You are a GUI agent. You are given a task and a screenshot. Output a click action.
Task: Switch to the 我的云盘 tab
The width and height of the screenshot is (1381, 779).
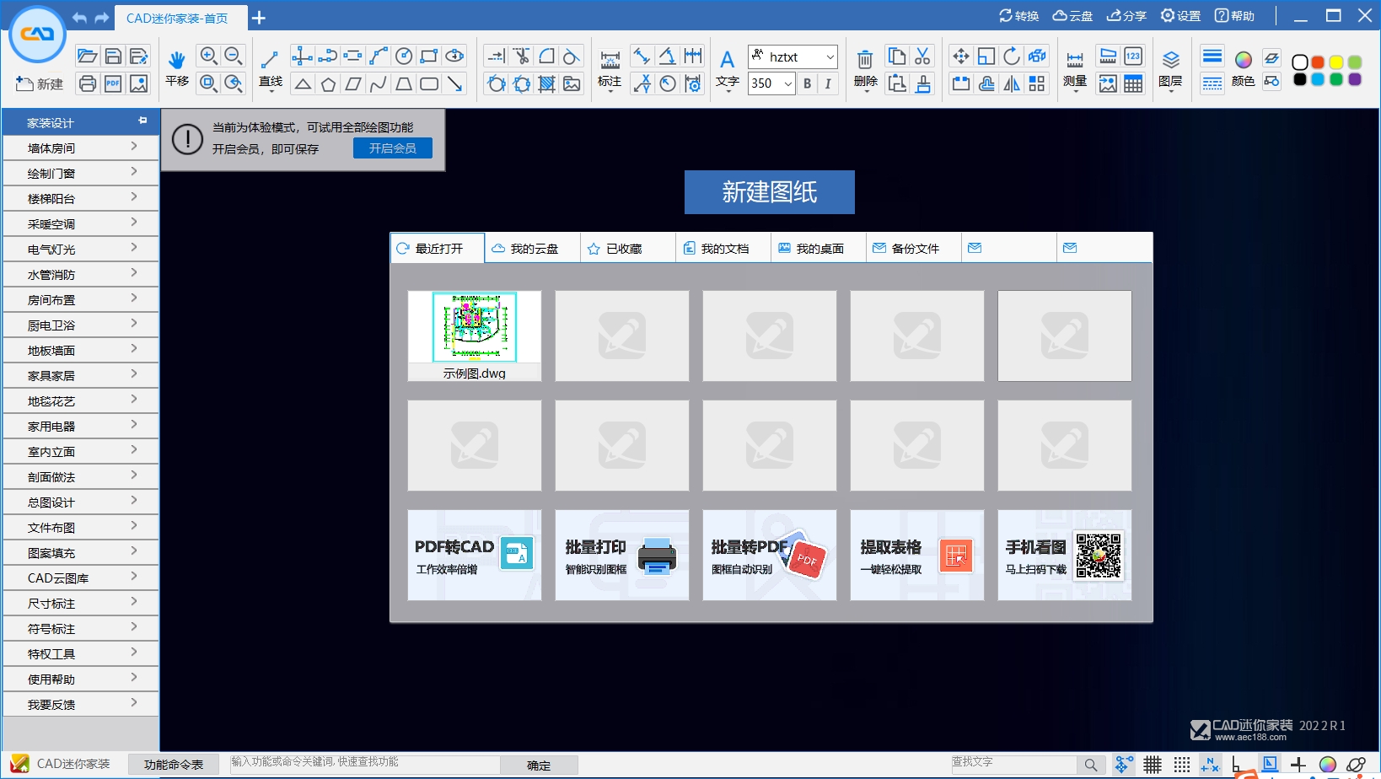click(x=532, y=249)
